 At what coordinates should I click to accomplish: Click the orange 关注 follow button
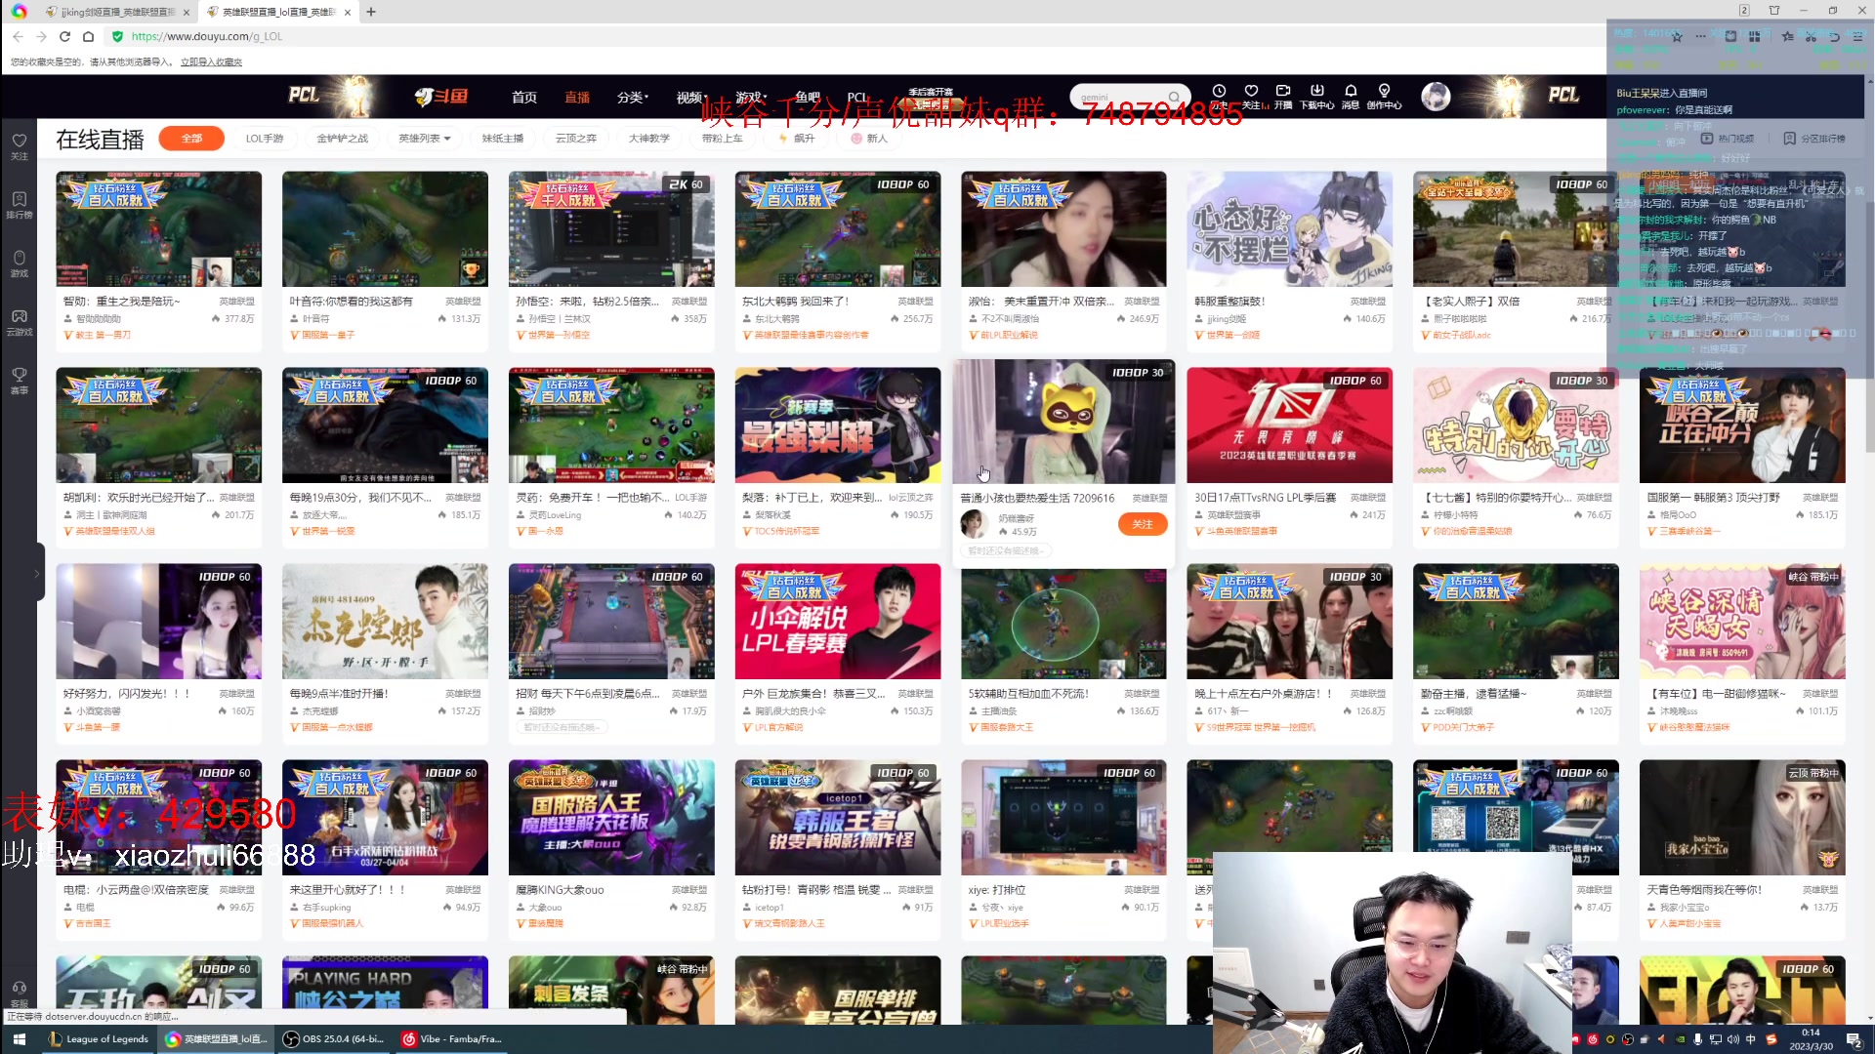pyautogui.click(x=1142, y=525)
